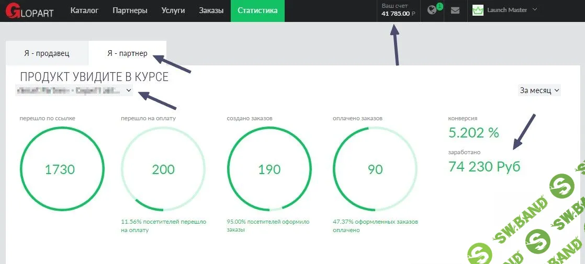Open the messages envelope icon

455,10
